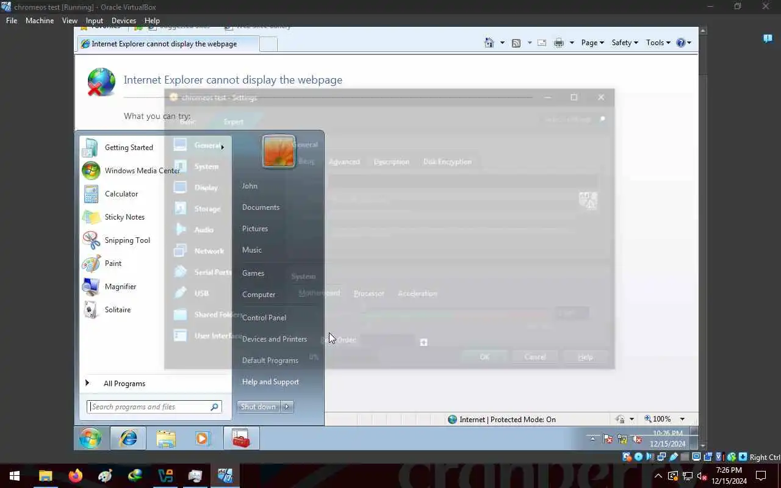This screenshot has width=781, height=488.
Task: Open the IE Tools dropdown menu
Action: coord(658,43)
